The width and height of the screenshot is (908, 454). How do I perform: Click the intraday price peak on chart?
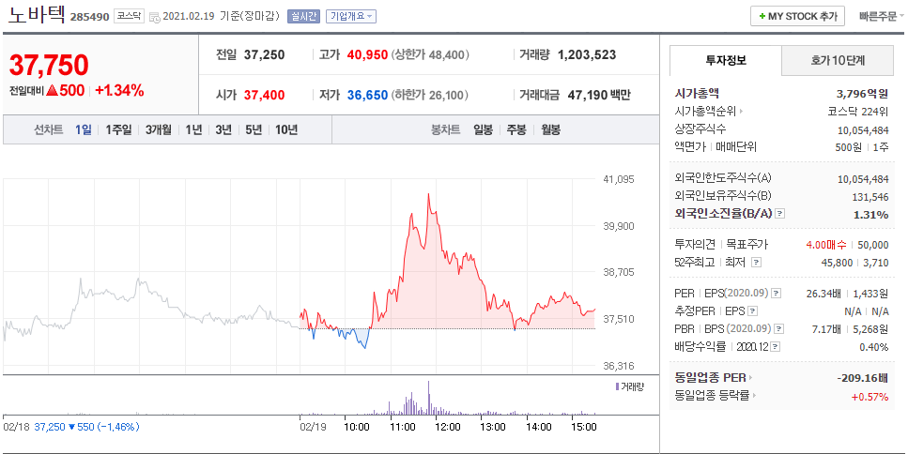[429, 195]
